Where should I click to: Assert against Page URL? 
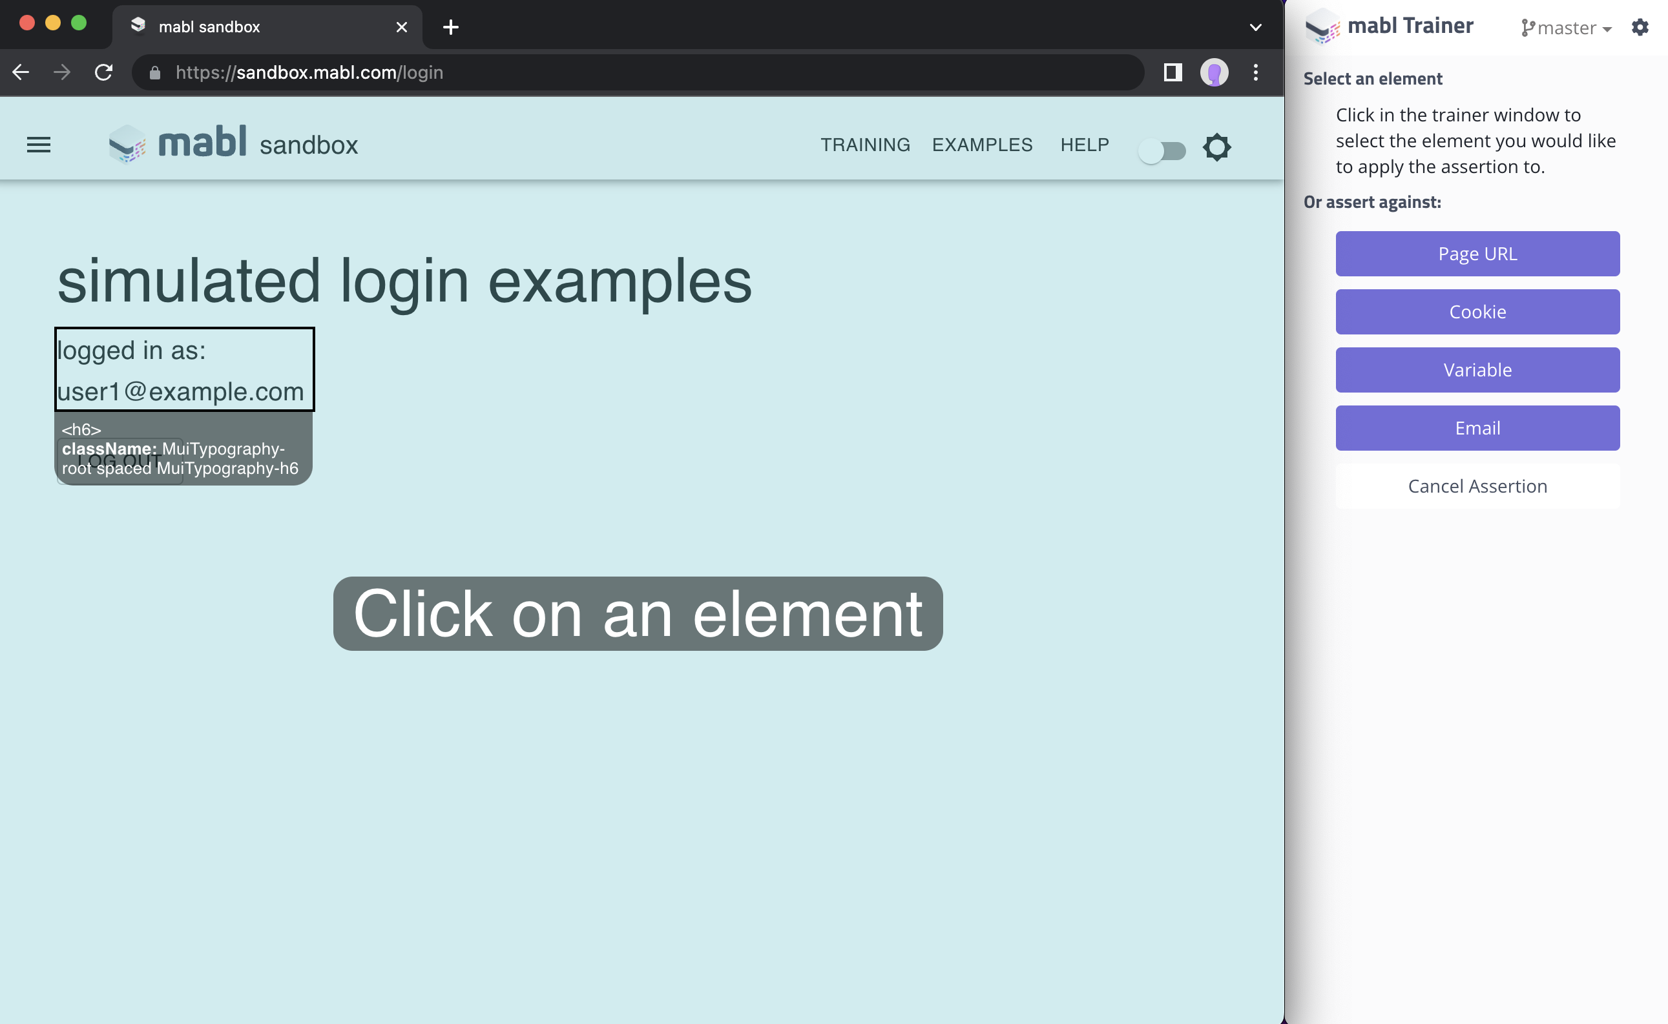point(1477,254)
